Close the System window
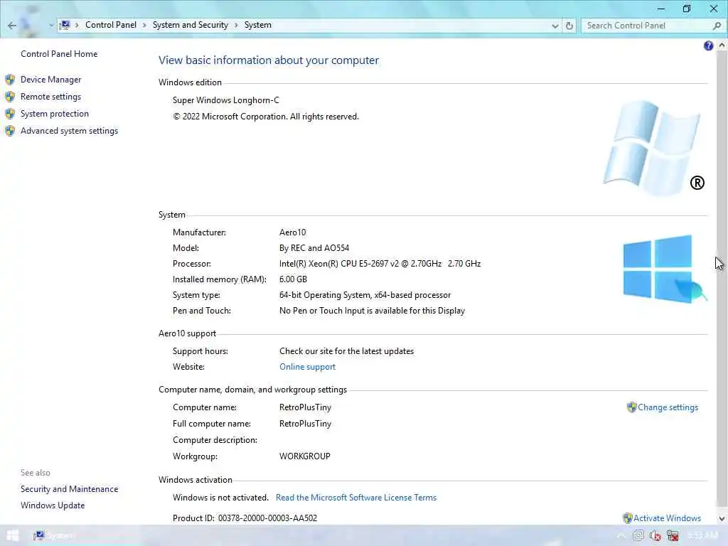This screenshot has height=546, width=728. [714, 9]
